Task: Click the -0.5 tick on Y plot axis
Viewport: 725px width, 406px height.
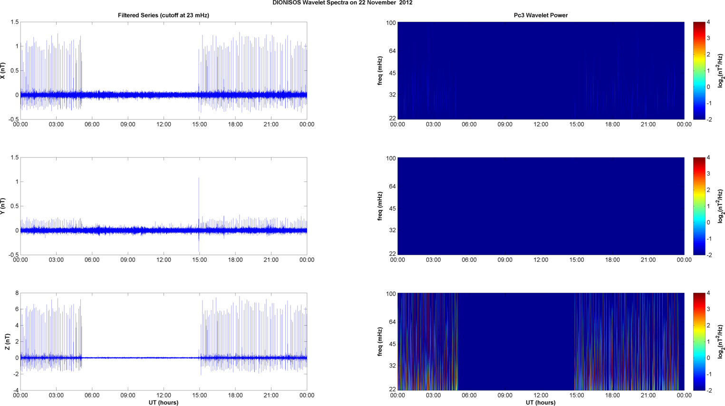Action: pyautogui.click(x=13, y=255)
